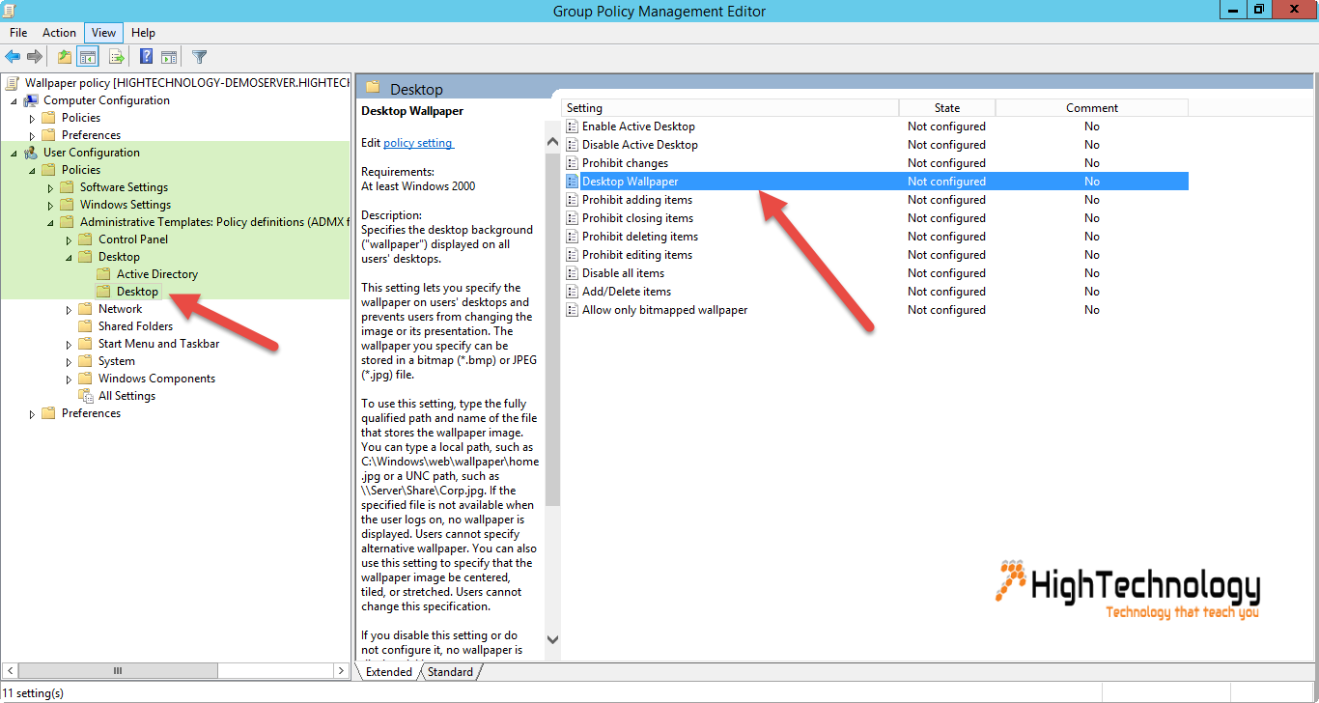Select Preferences under User Configuration
The height and width of the screenshot is (703, 1319).
click(x=91, y=413)
